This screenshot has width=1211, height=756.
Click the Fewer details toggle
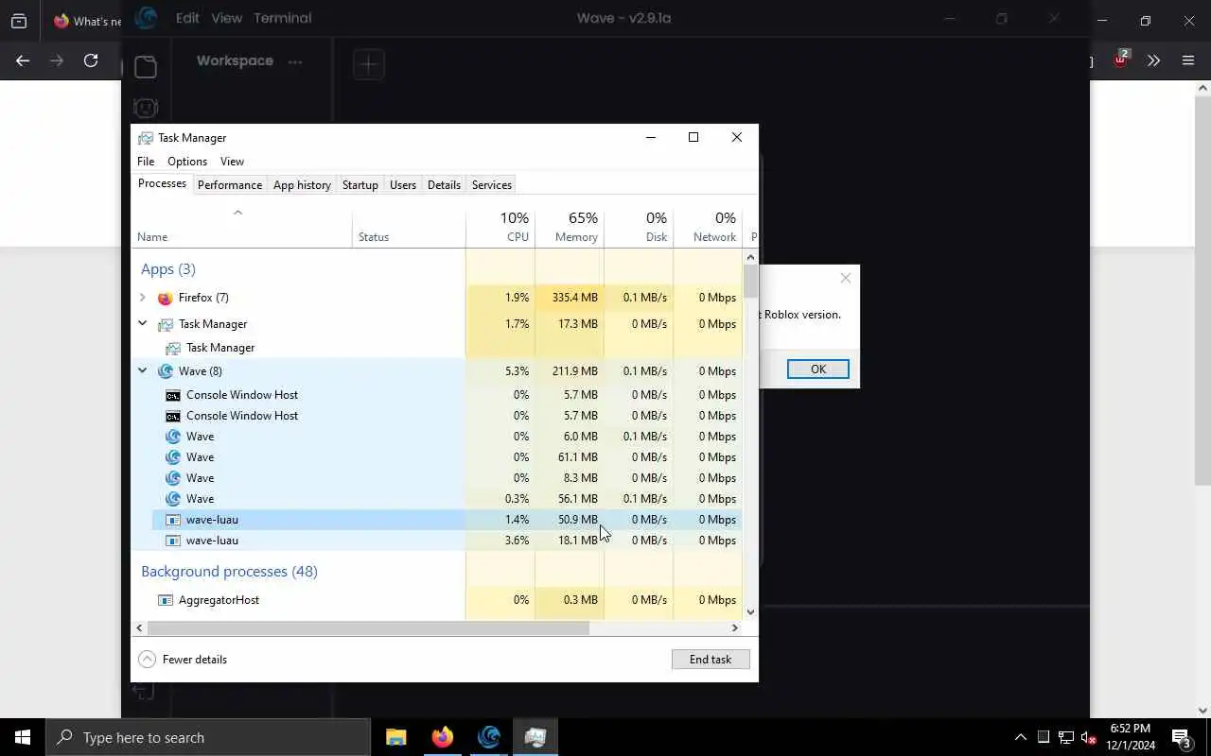(184, 660)
